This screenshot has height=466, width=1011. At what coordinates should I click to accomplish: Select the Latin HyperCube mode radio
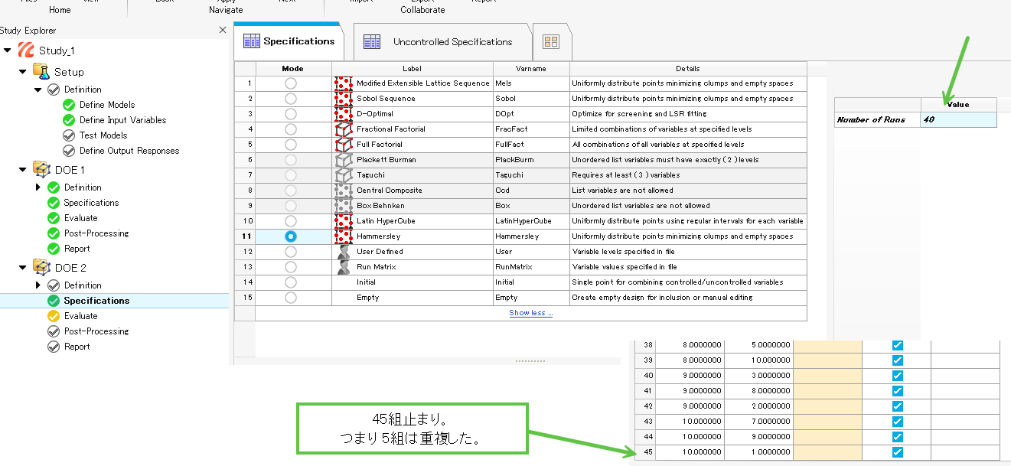(291, 221)
